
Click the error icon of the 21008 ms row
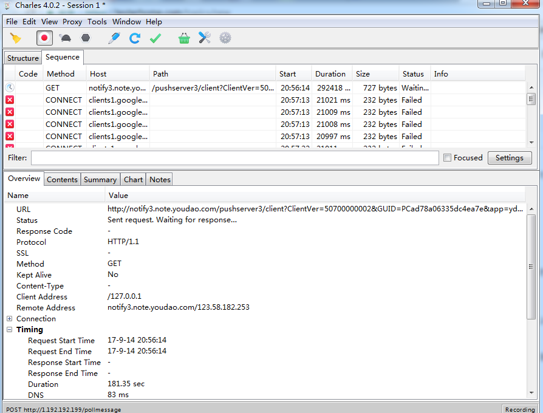pyautogui.click(x=10, y=125)
